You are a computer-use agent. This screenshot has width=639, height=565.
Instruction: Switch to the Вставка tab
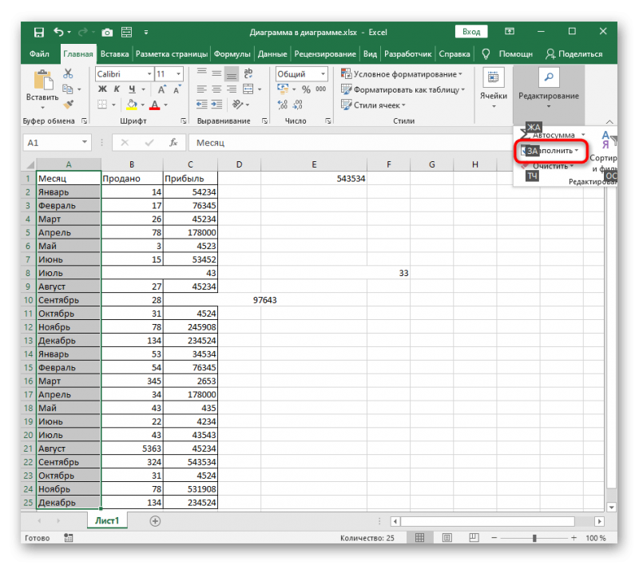pos(114,53)
